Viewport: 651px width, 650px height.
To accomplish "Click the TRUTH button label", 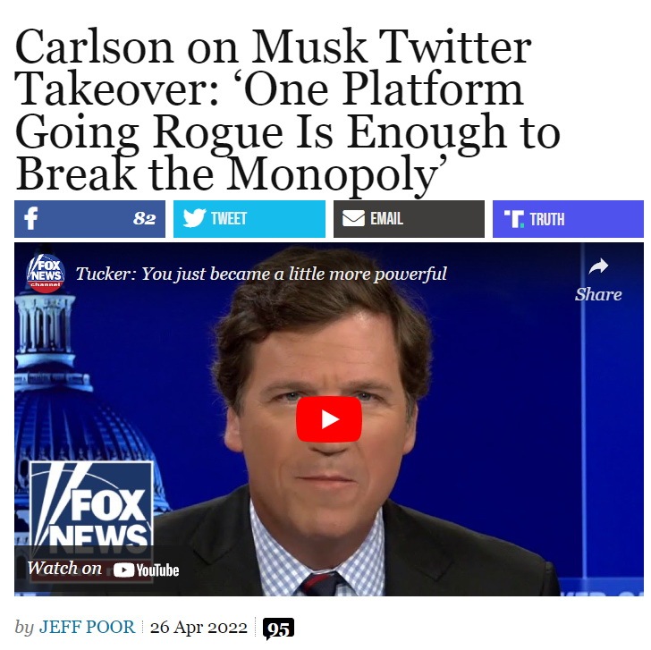I will tap(547, 219).
